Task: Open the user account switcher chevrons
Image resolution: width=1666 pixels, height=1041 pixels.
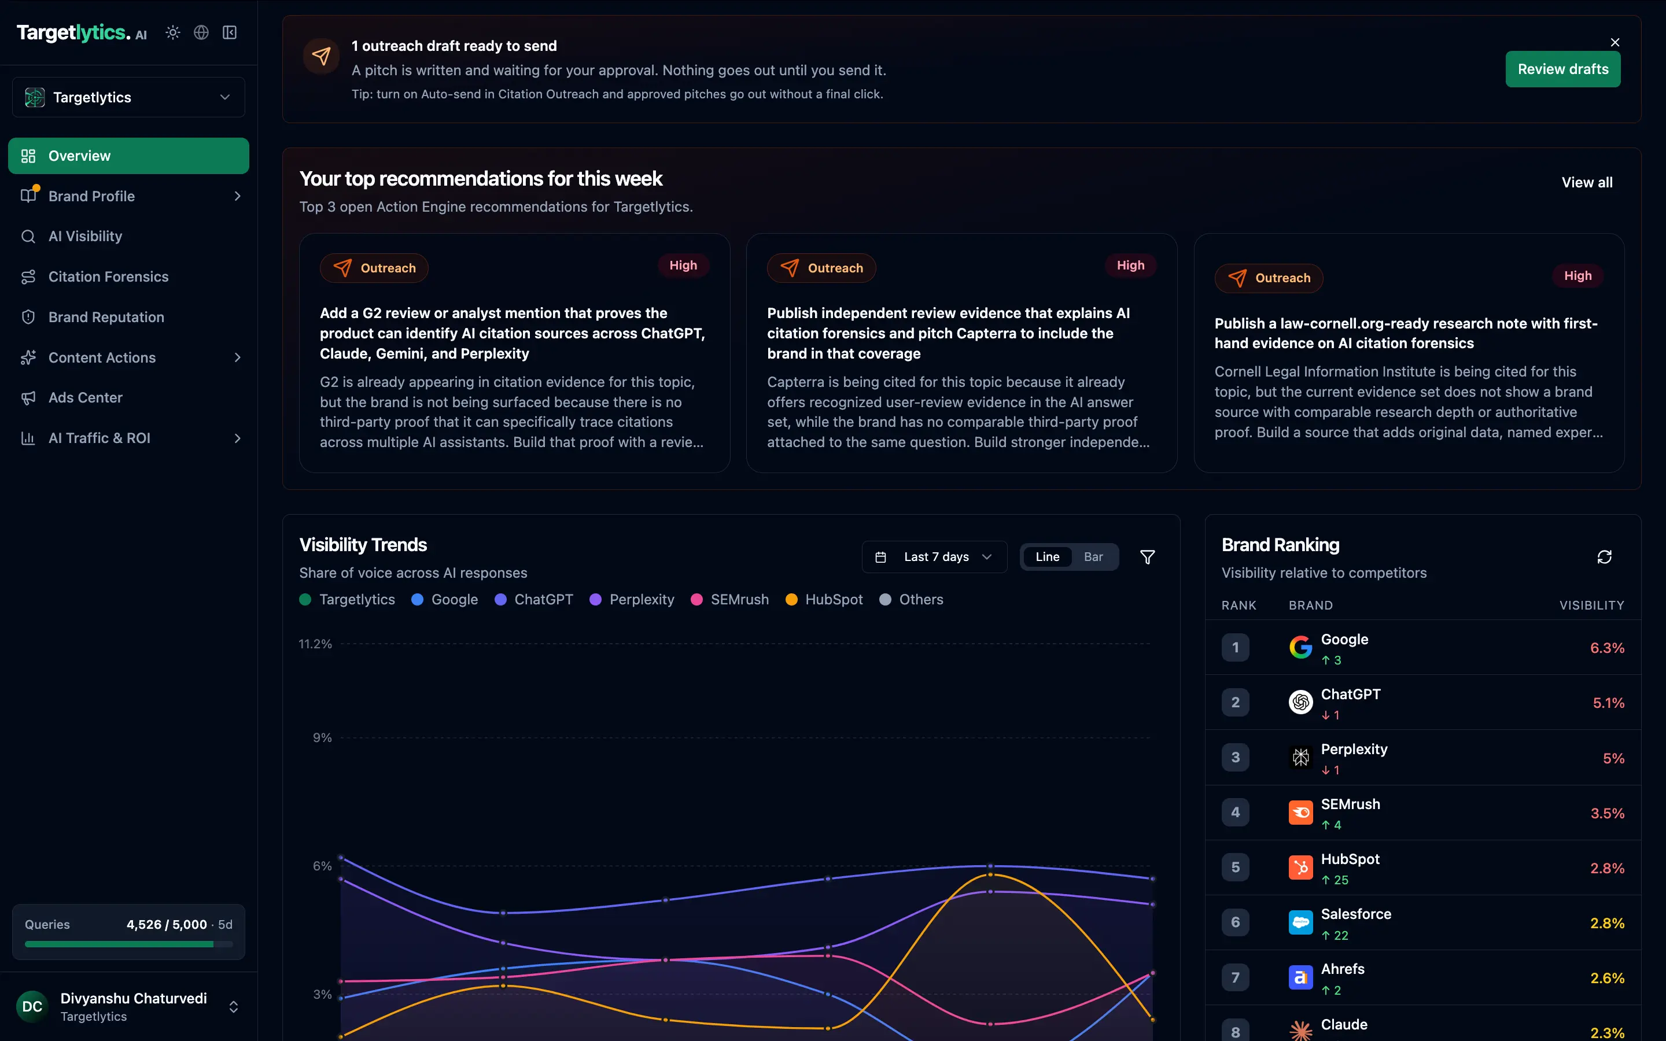Action: pyautogui.click(x=233, y=1006)
